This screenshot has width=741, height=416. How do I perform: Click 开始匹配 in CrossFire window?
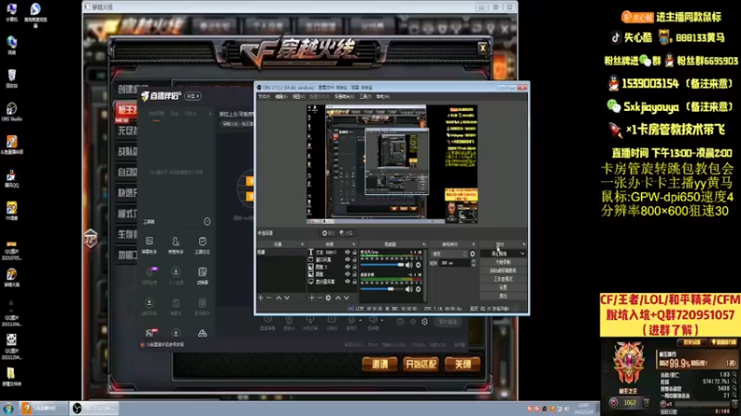[x=421, y=364]
